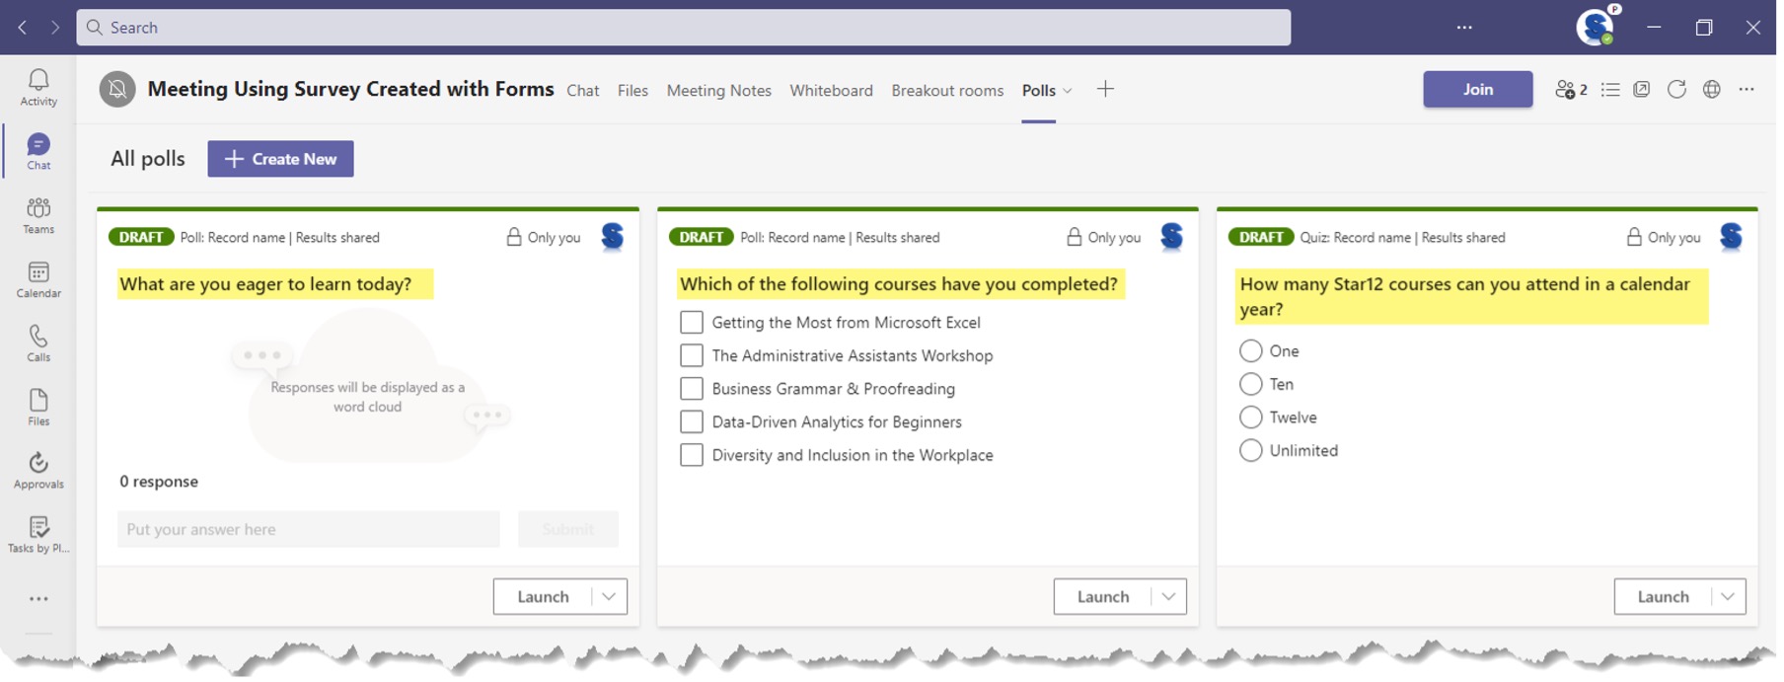Screen dimensions: 1784x682
Task: Open Settings and more in title bar
Action: [1464, 28]
